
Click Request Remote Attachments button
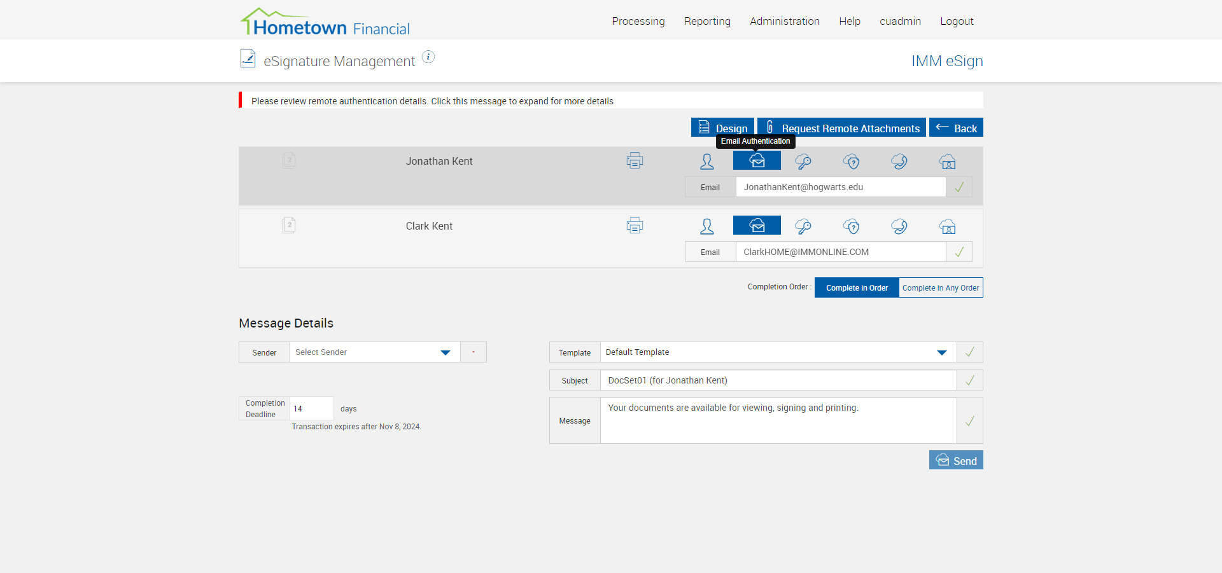coord(841,128)
